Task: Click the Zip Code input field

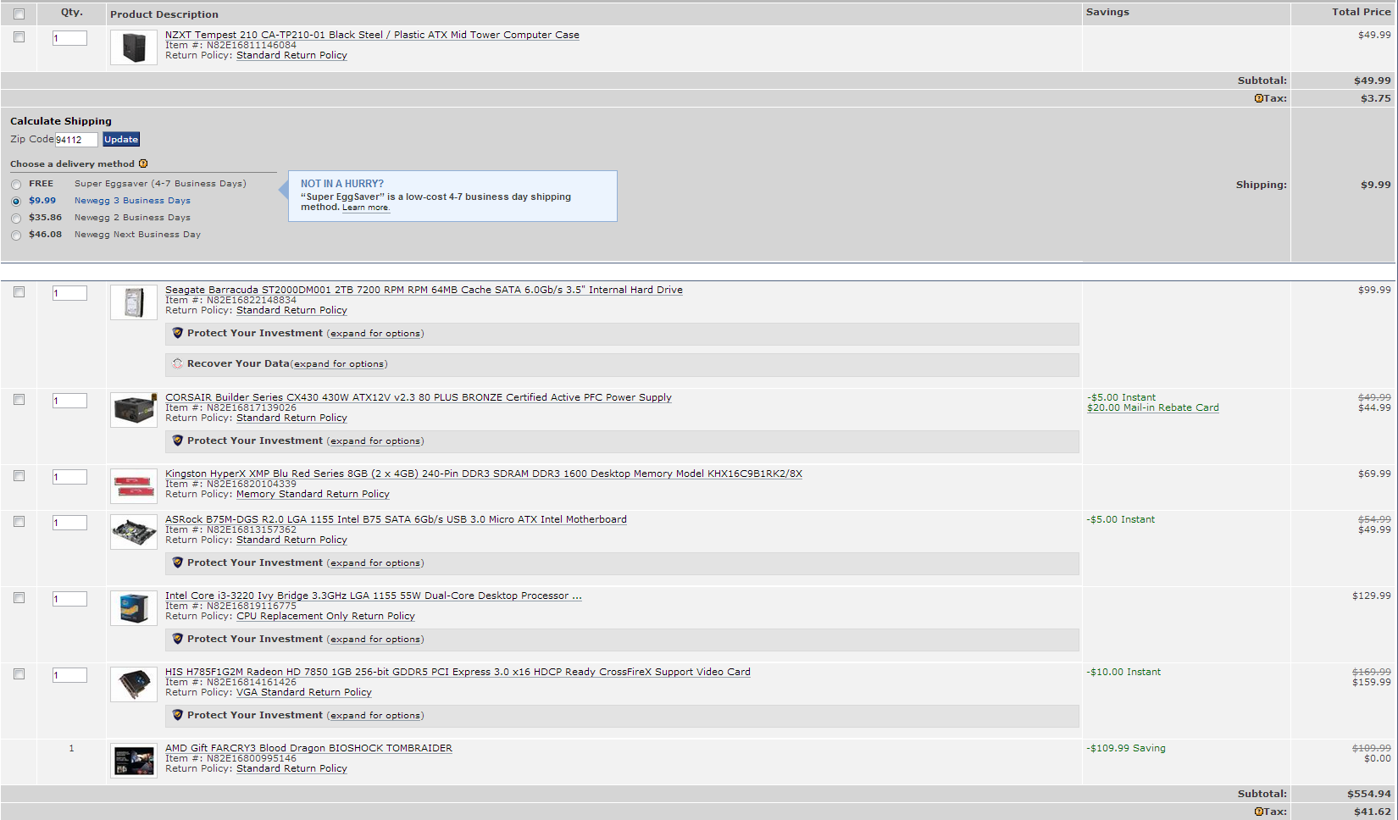Action: 76,140
